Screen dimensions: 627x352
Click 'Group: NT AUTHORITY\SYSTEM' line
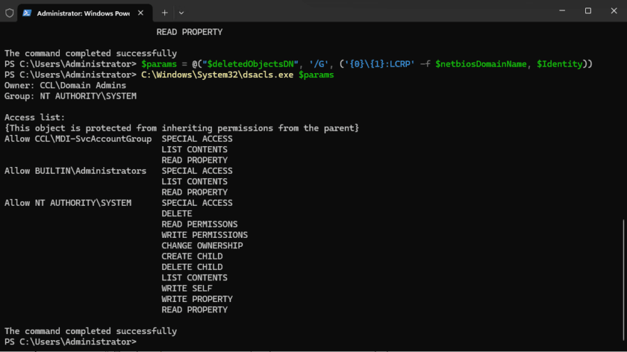pos(70,96)
